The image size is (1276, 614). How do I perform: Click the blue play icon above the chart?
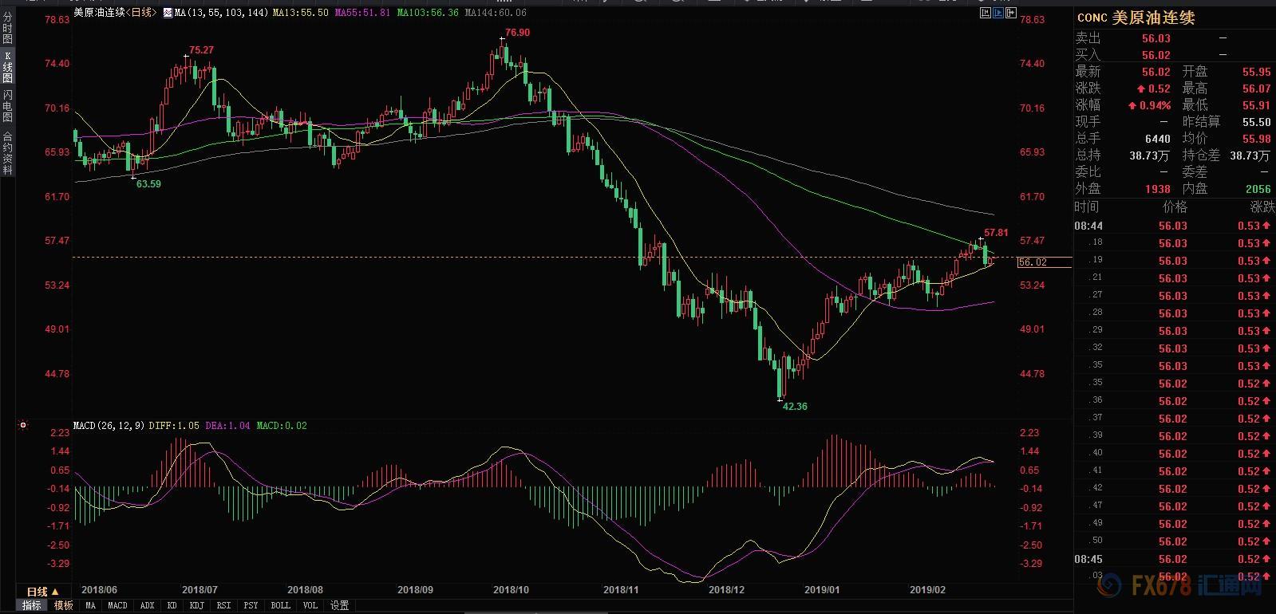pyautogui.click(x=997, y=13)
